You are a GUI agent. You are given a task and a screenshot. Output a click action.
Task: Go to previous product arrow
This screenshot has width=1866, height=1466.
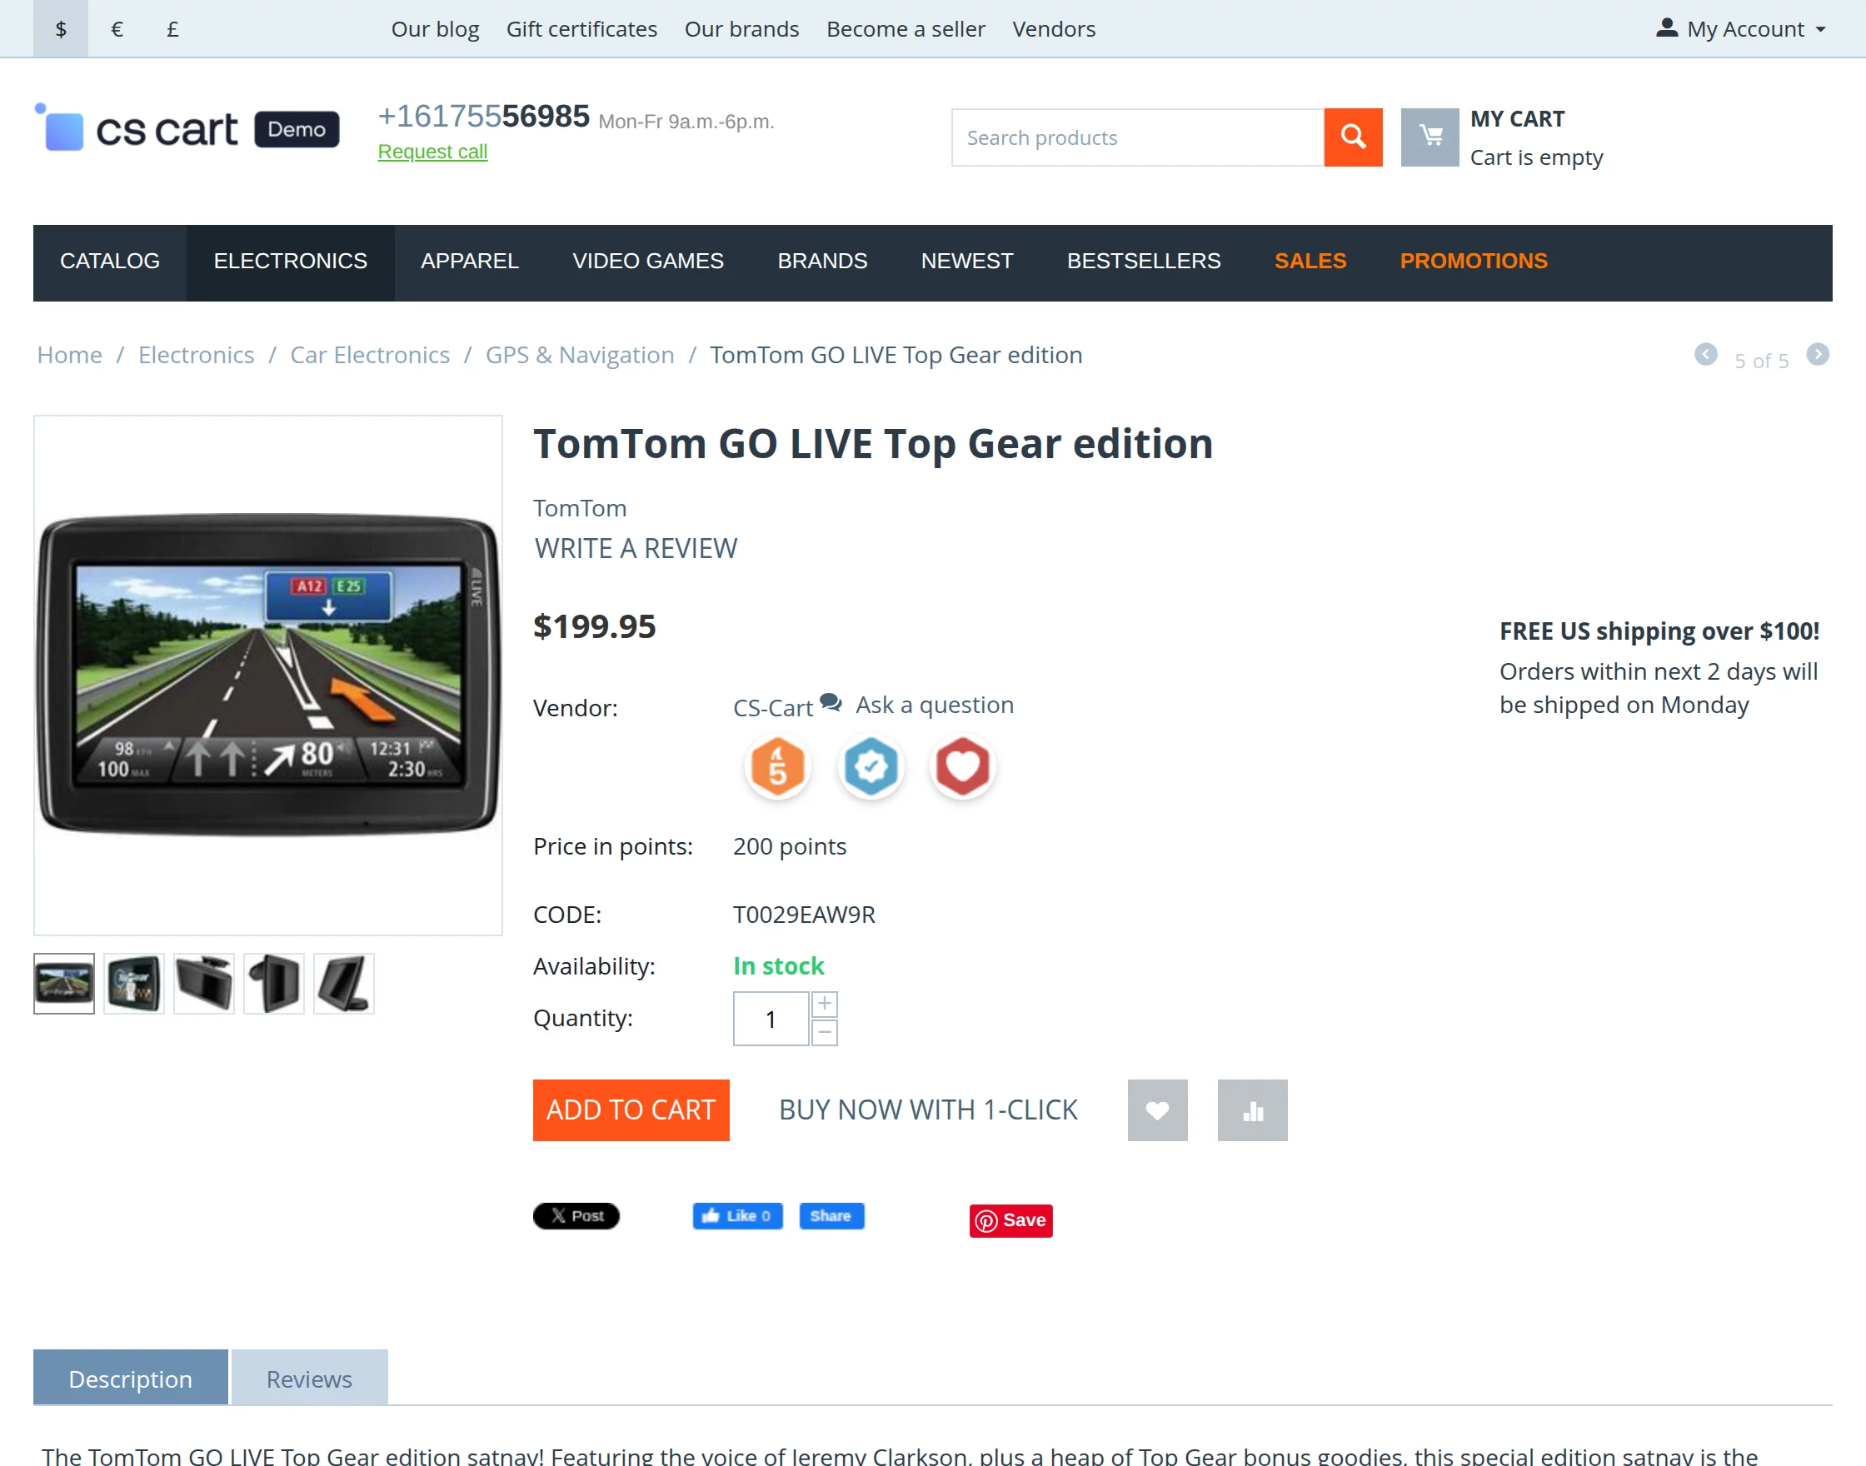[1705, 355]
